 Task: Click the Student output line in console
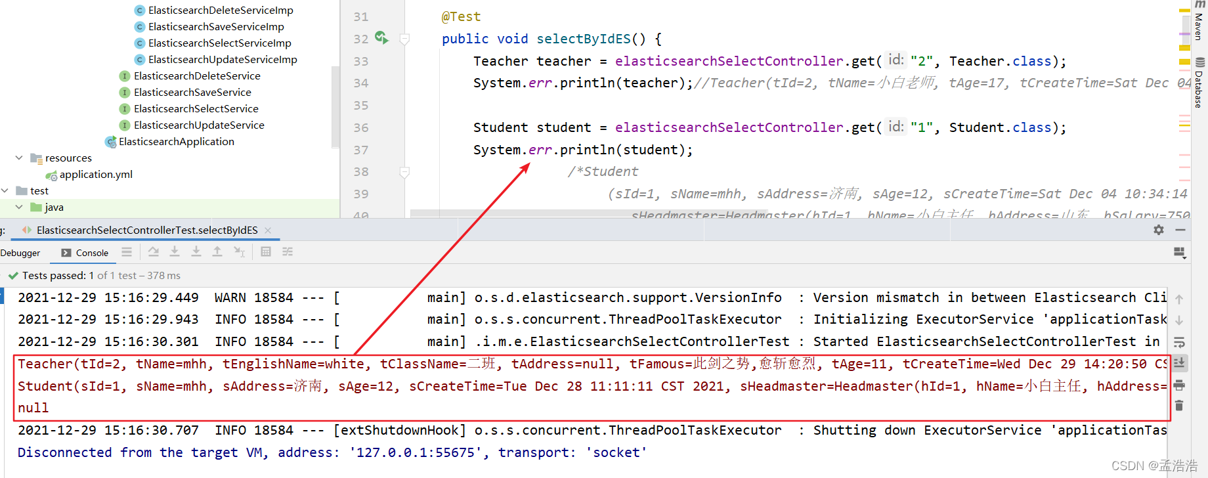pyautogui.click(x=591, y=386)
